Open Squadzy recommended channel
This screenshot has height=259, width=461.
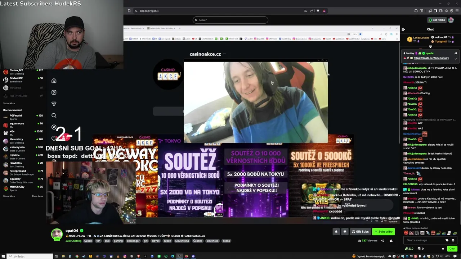click(22, 180)
